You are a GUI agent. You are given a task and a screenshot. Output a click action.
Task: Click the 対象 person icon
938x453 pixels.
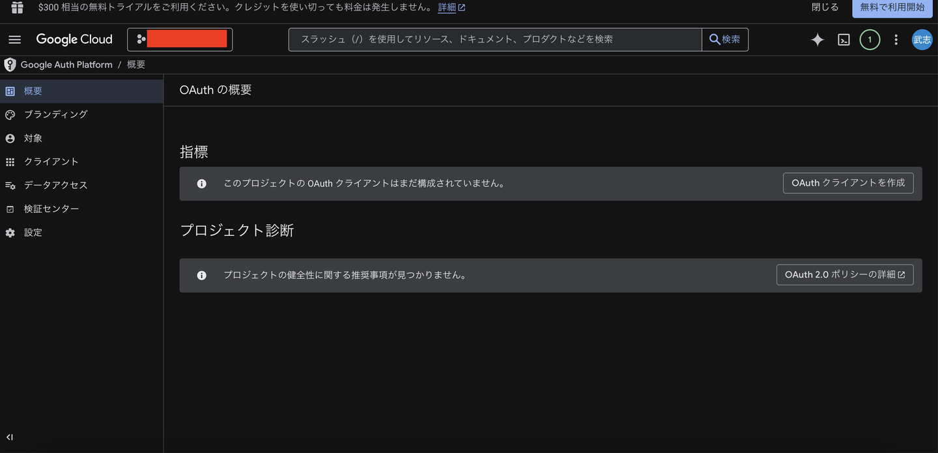[10, 138]
